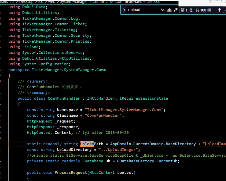226x181 pixels.
Task: Click opening '<summary>' doc comment tag
Action: click(37, 81)
